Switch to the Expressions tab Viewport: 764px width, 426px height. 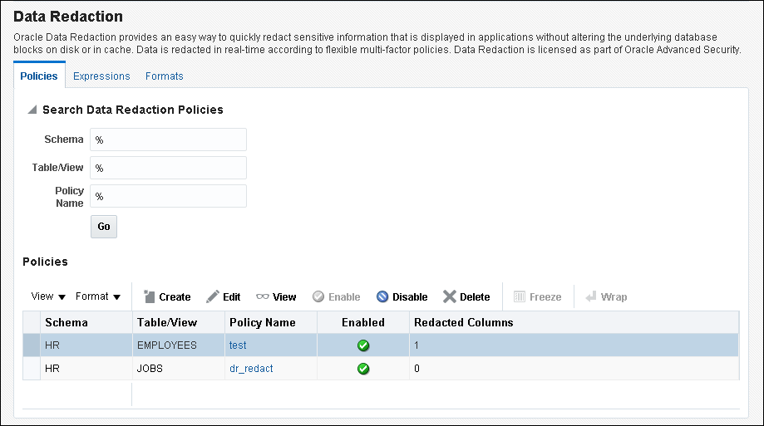[101, 76]
